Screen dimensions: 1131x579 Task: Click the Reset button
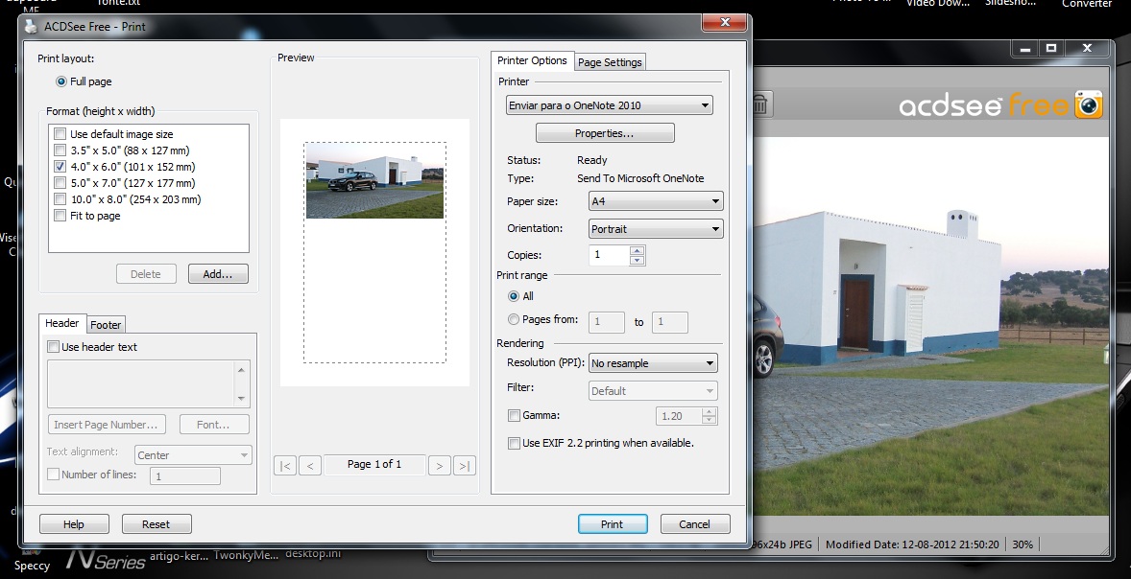156,524
